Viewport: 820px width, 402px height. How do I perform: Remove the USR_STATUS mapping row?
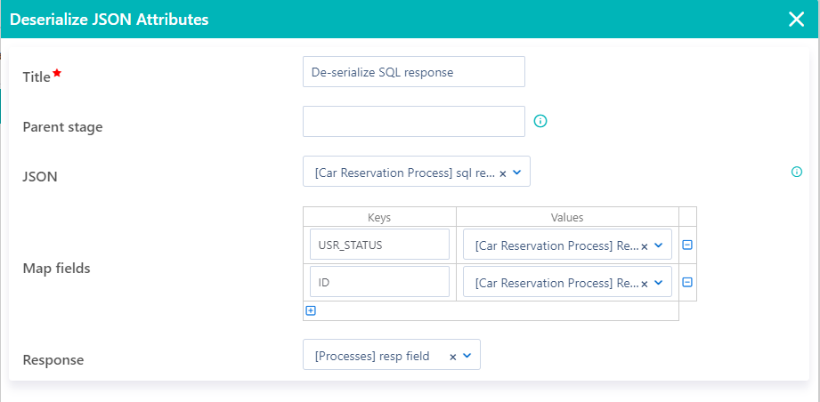687,245
